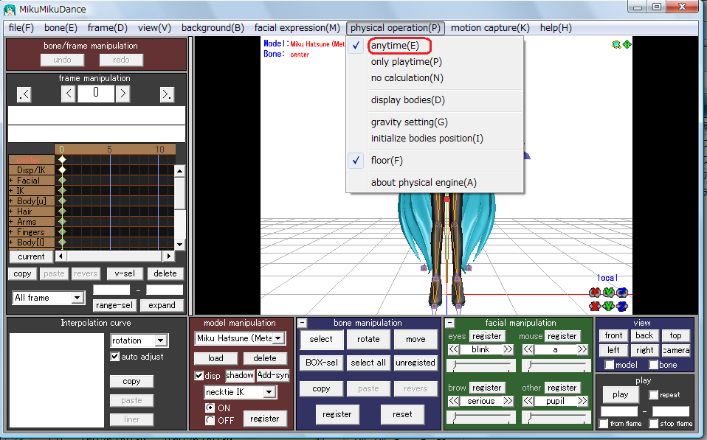The image size is (707, 440).
Task: Click the blue Z move axis icon
Action: [622, 307]
